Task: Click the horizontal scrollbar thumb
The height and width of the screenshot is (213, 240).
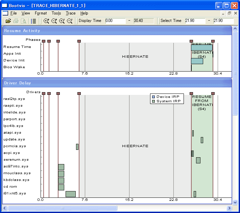Action: (63, 208)
